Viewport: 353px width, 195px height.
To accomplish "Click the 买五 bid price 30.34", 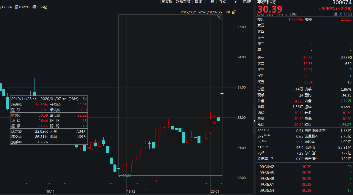I will coord(308,82).
